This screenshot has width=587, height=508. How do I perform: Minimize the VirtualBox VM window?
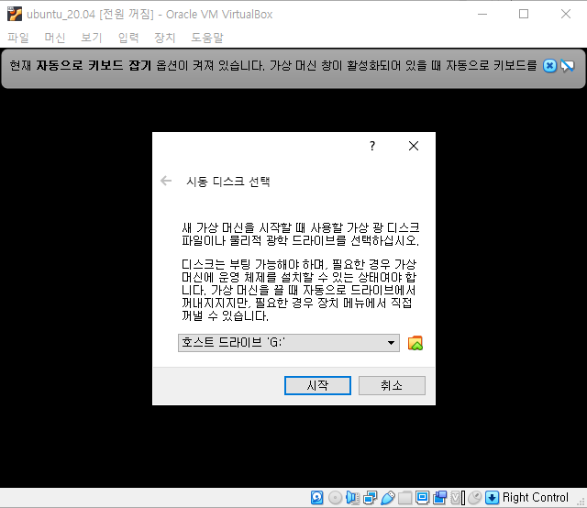(x=482, y=15)
